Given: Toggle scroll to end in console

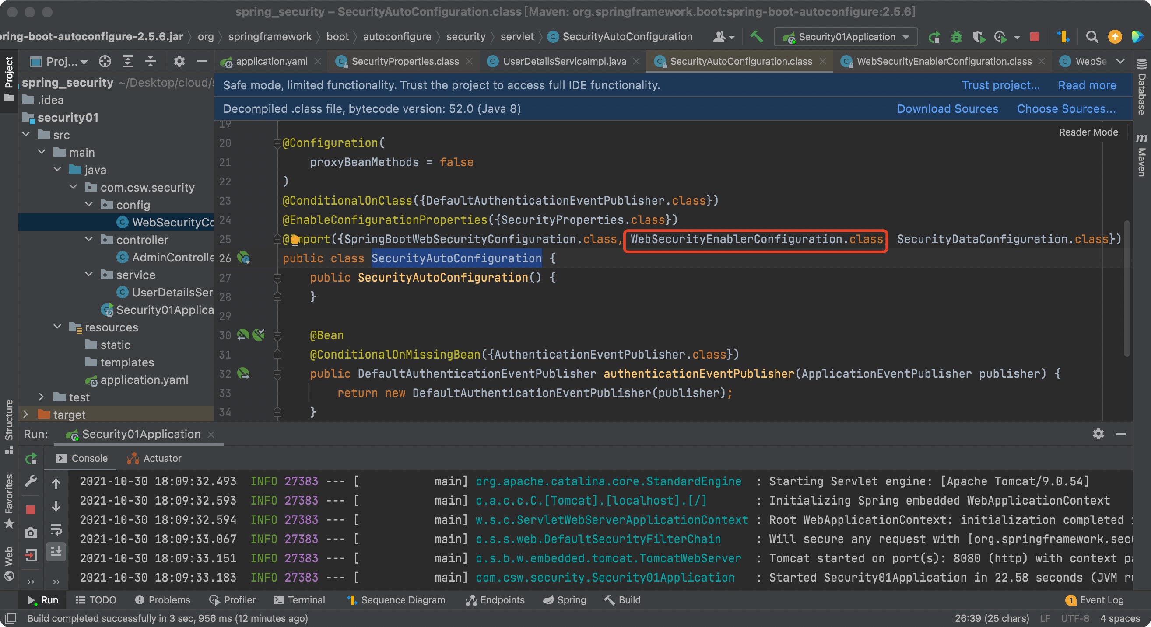Looking at the screenshot, I should tap(56, 552).
